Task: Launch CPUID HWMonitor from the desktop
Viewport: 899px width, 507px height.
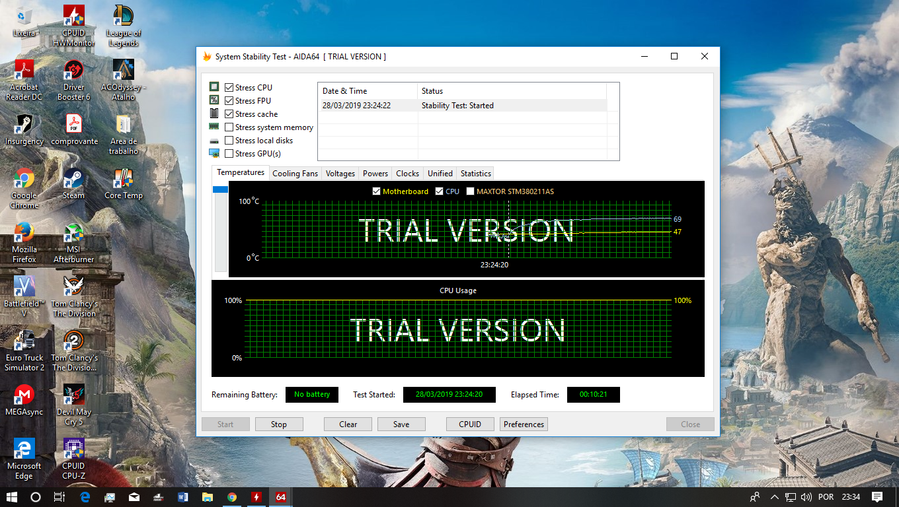Action: pos(73,26)
